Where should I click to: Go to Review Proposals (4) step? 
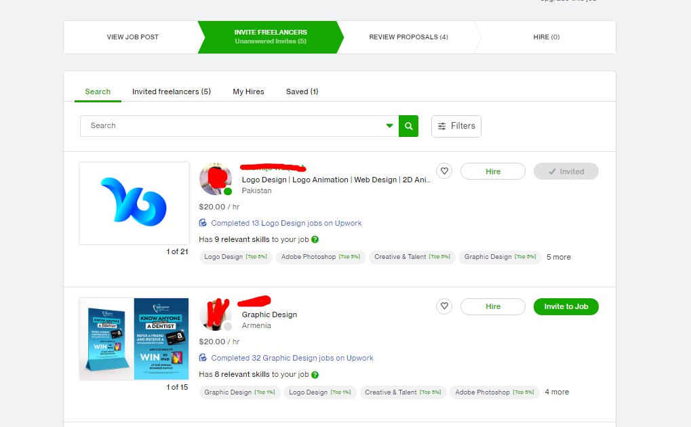[x=408, y=37]
